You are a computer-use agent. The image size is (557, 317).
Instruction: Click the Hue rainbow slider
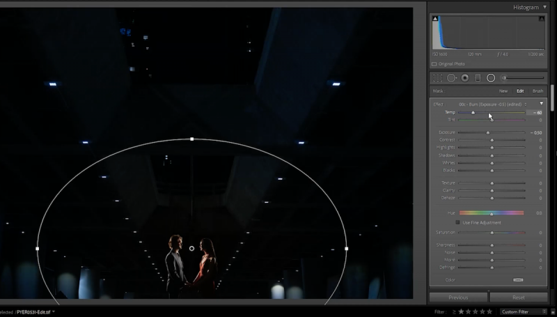tap(492, 213)
